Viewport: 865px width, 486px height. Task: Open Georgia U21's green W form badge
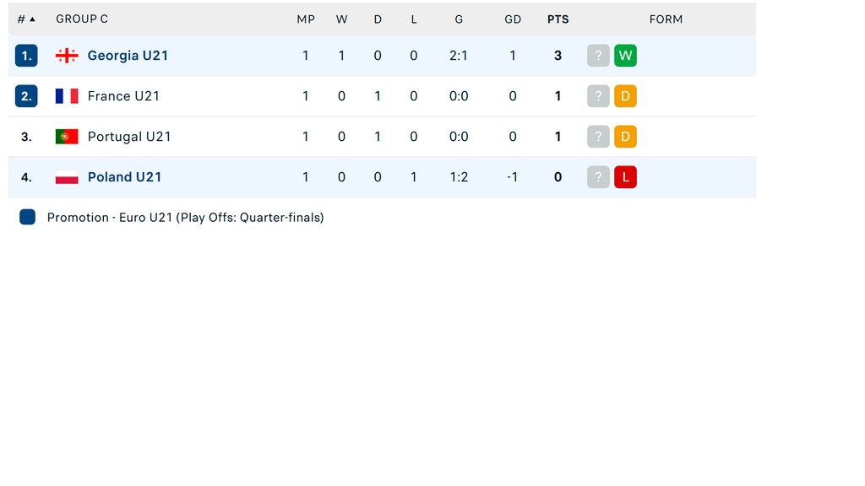(625, 56)
